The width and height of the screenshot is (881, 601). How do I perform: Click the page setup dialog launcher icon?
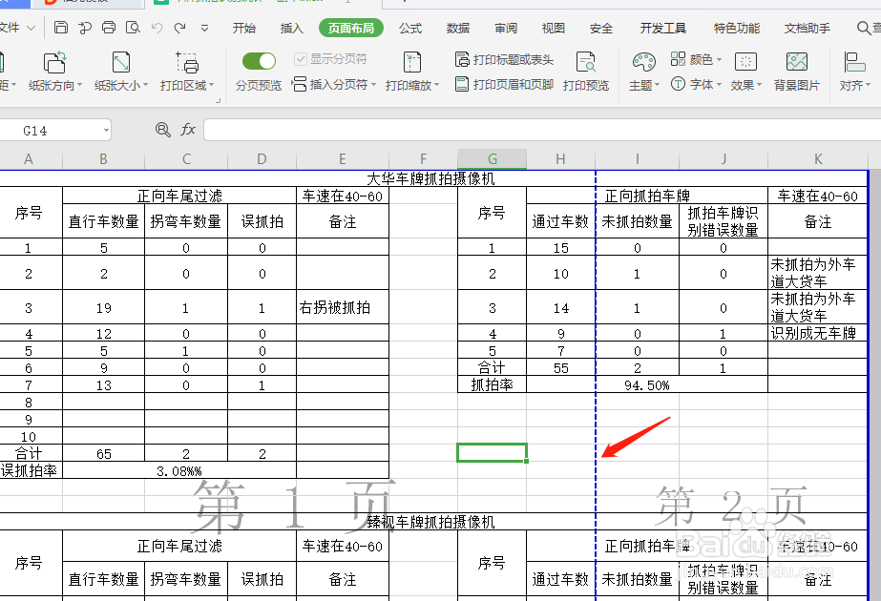(218, 100)
